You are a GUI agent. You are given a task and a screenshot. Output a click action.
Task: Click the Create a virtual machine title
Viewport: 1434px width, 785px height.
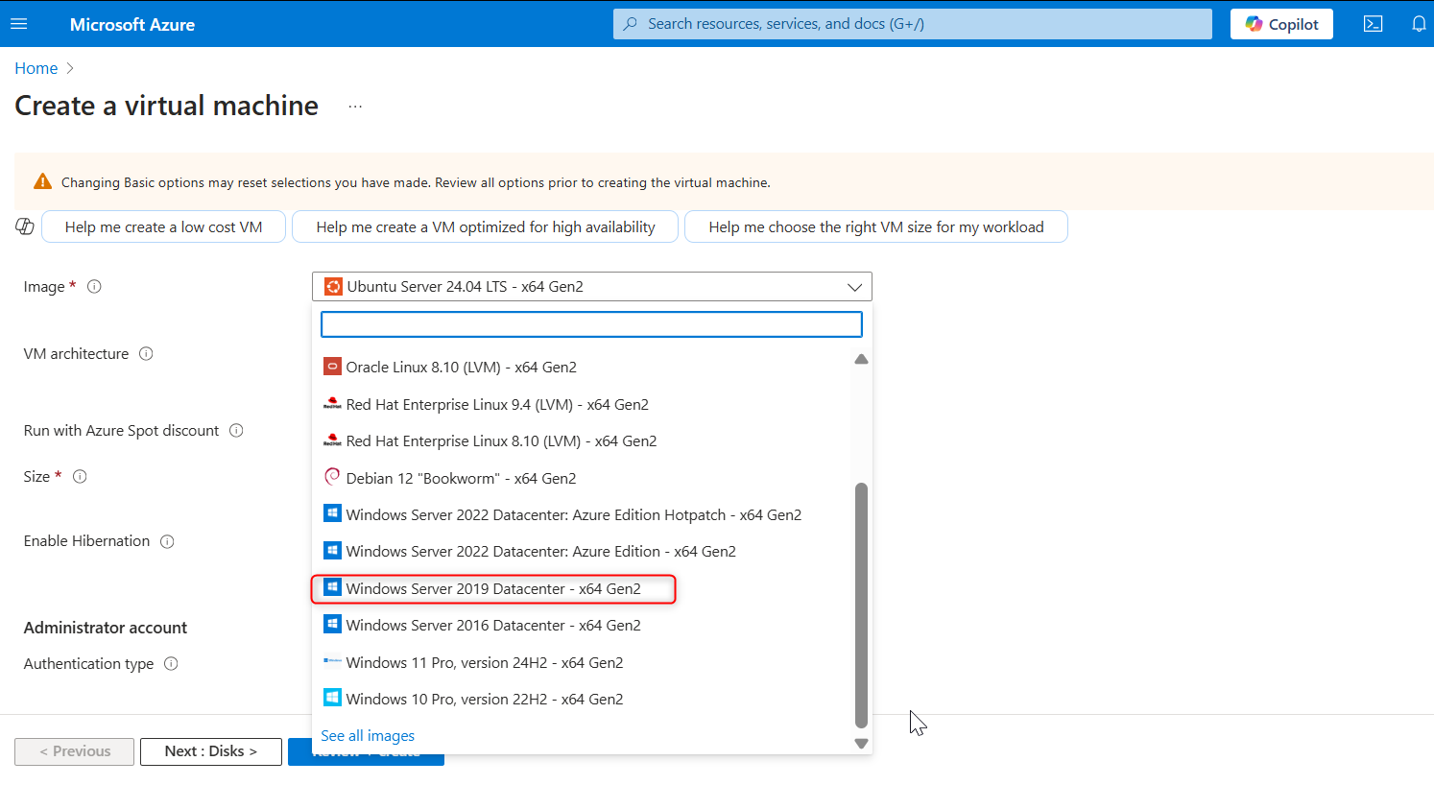(166, 106)
